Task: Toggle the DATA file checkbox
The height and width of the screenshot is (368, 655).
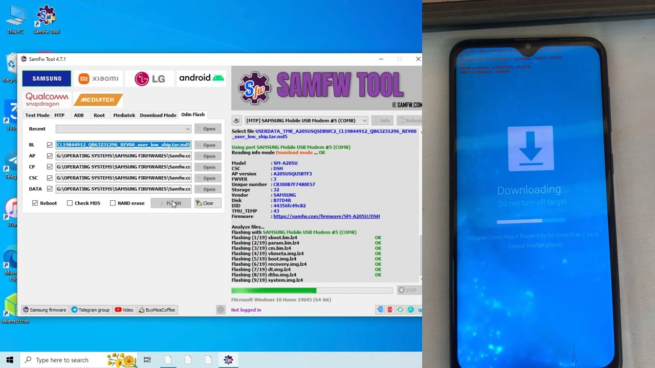Action: point(50,189)
